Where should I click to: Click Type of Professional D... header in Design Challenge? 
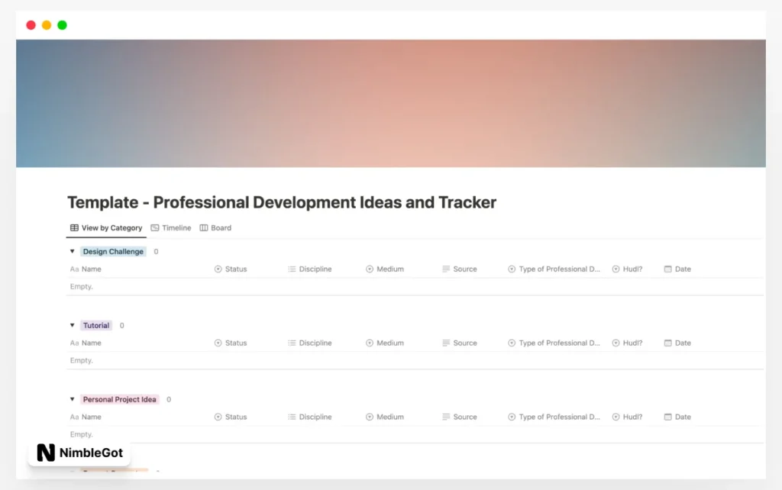point(554,269)
